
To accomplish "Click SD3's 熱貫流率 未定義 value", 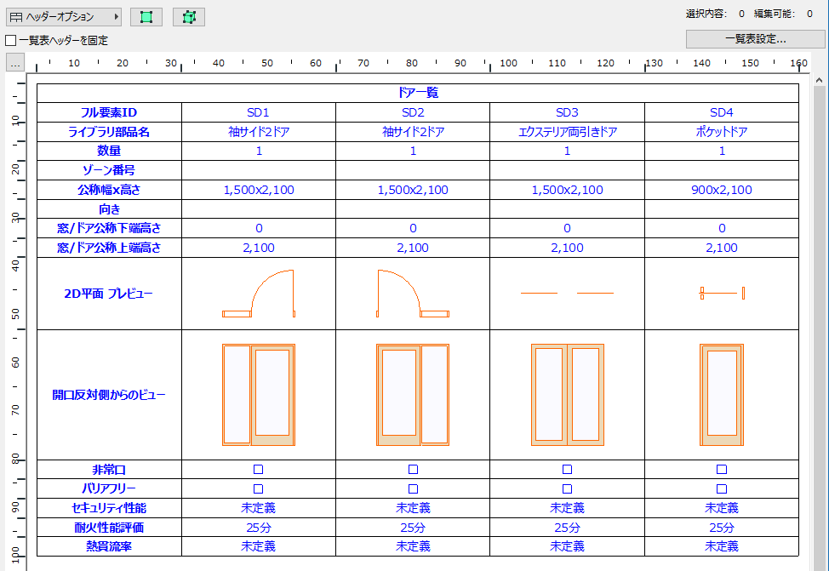I will pos(567,545).
